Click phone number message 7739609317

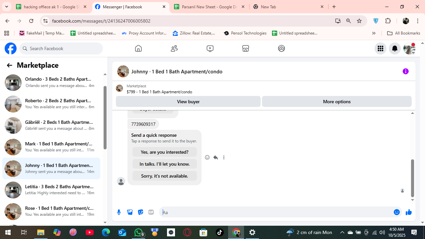143,124
